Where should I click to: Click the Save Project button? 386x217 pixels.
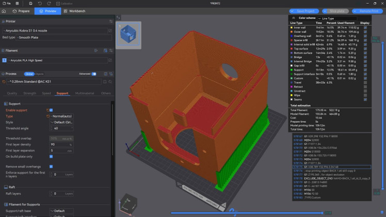(304, 11)
